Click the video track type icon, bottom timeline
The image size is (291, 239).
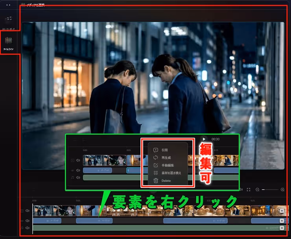[22, 211]
